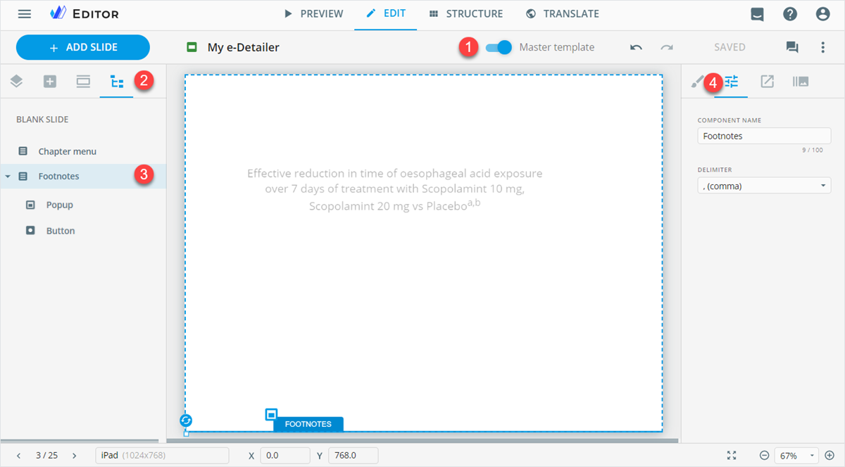Click the fit-to-screen icon
Viewport: 845px width, 467px height.
732,456
